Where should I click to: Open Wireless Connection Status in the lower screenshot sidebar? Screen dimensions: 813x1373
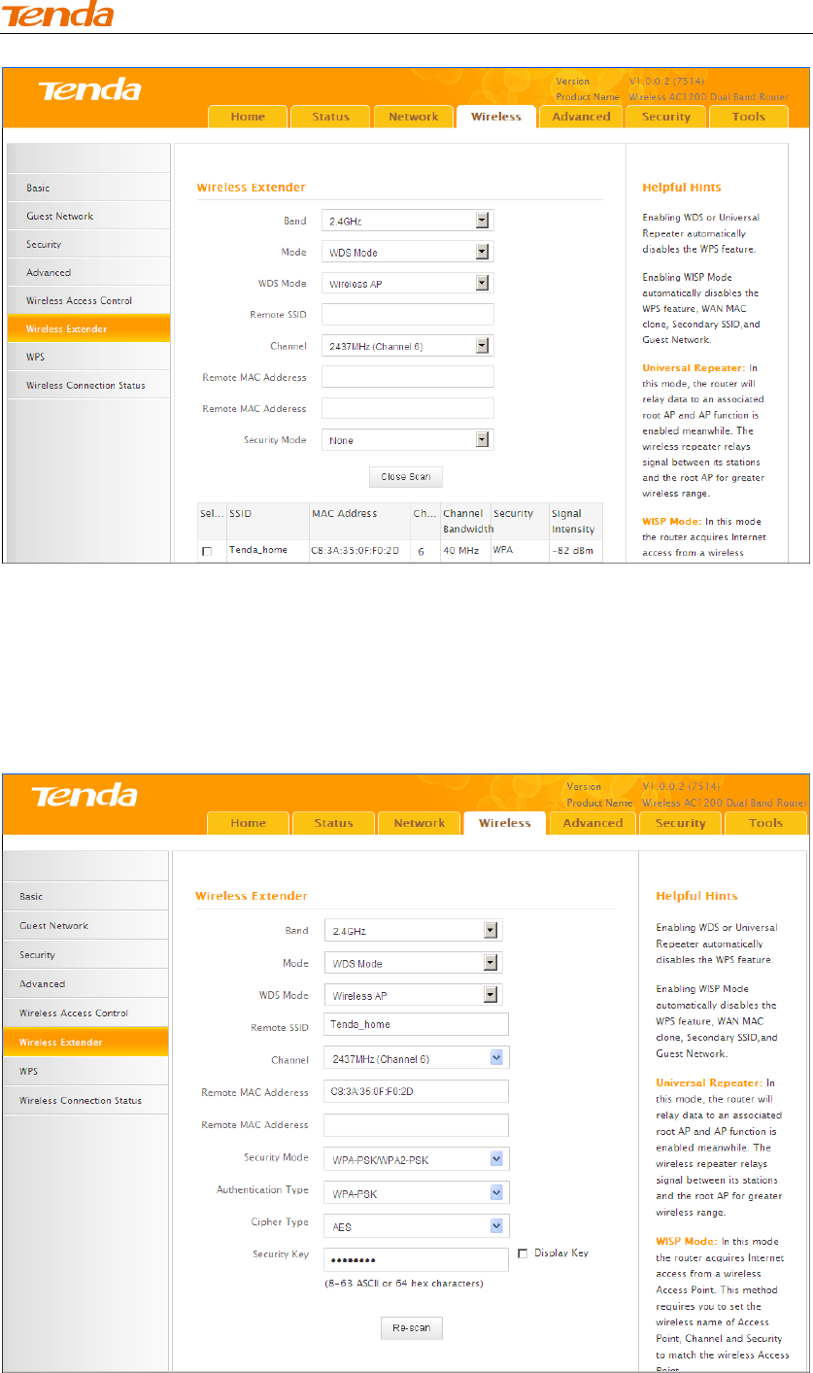pos(85,1100)
